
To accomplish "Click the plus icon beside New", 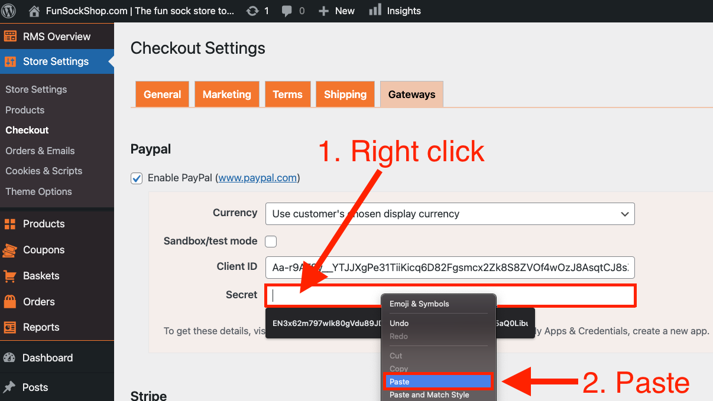I will tap(323, 11).
